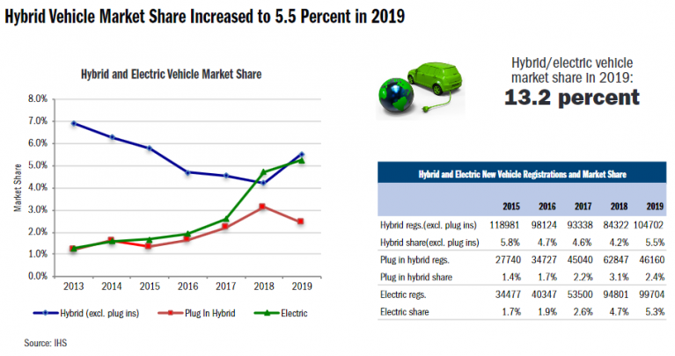The image size is (675, 356).
Task: Click the Plug in hybrid regs. row label
Action: (415, 259)
